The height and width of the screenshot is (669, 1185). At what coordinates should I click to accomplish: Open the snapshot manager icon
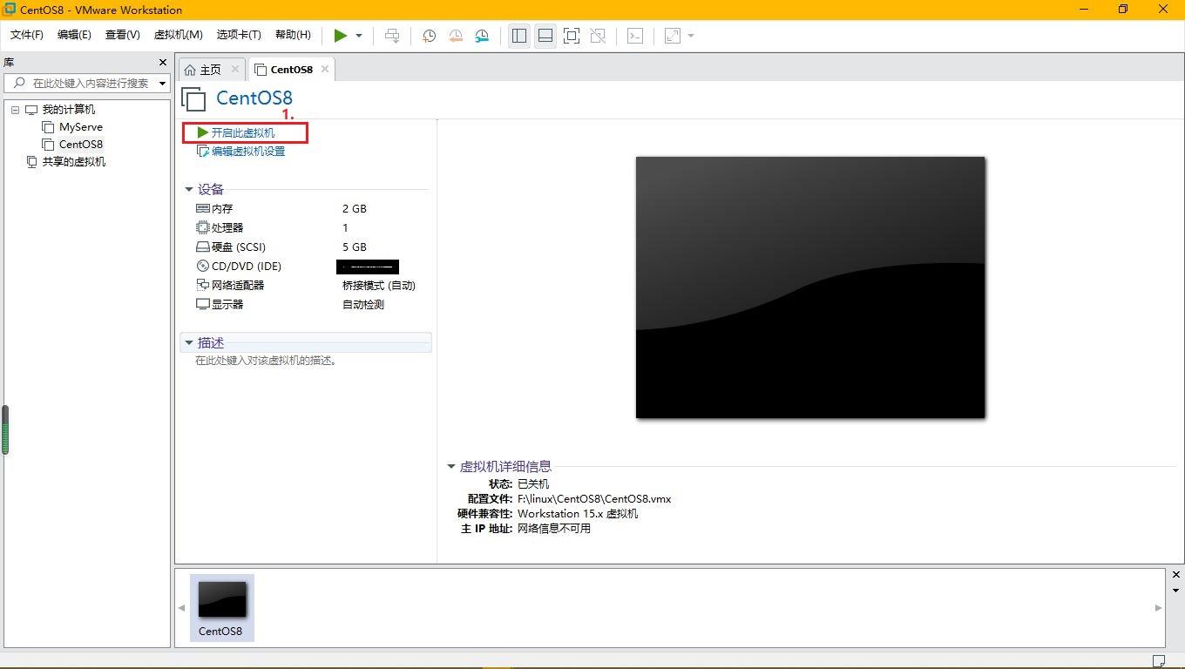tap(482, 36)
